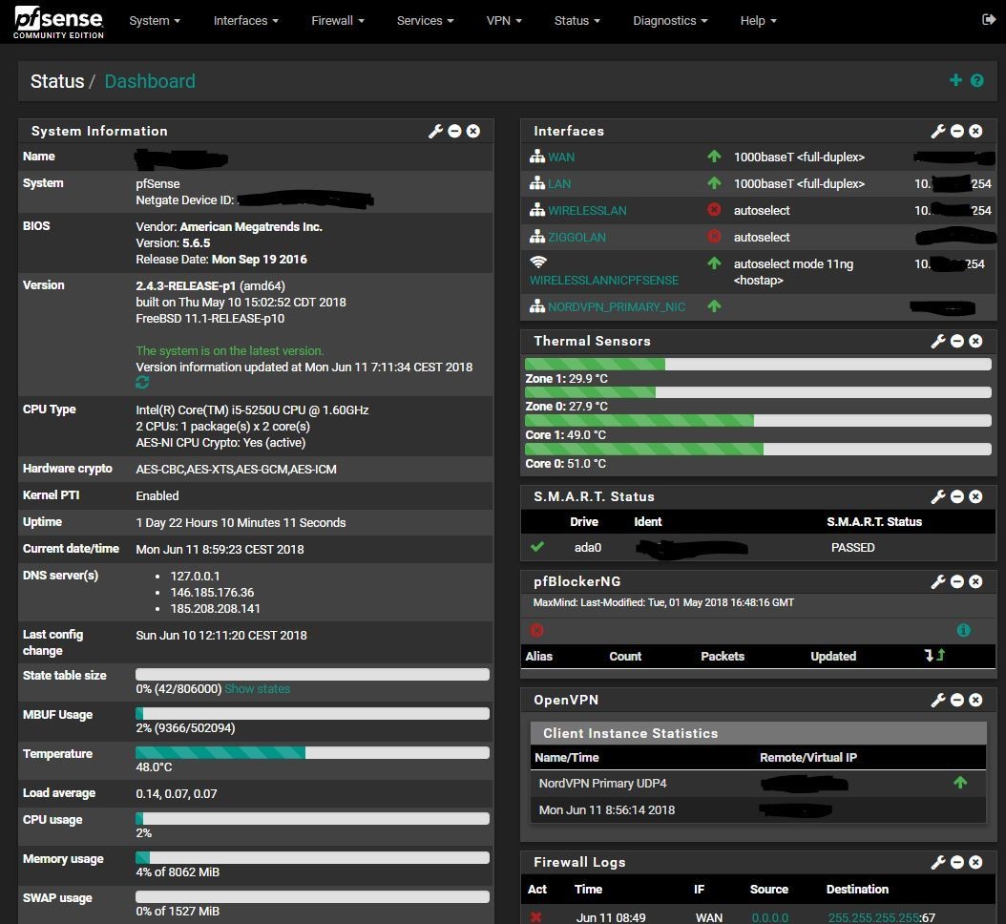Collapse the pfBlockerNG widget
1006x924 pixels.
pyautogui.click(x=956, y=581)
